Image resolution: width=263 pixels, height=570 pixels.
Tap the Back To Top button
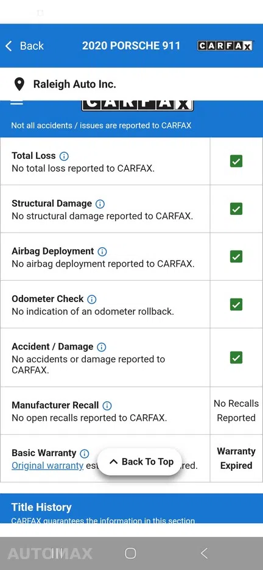click(x=140, y=462)
